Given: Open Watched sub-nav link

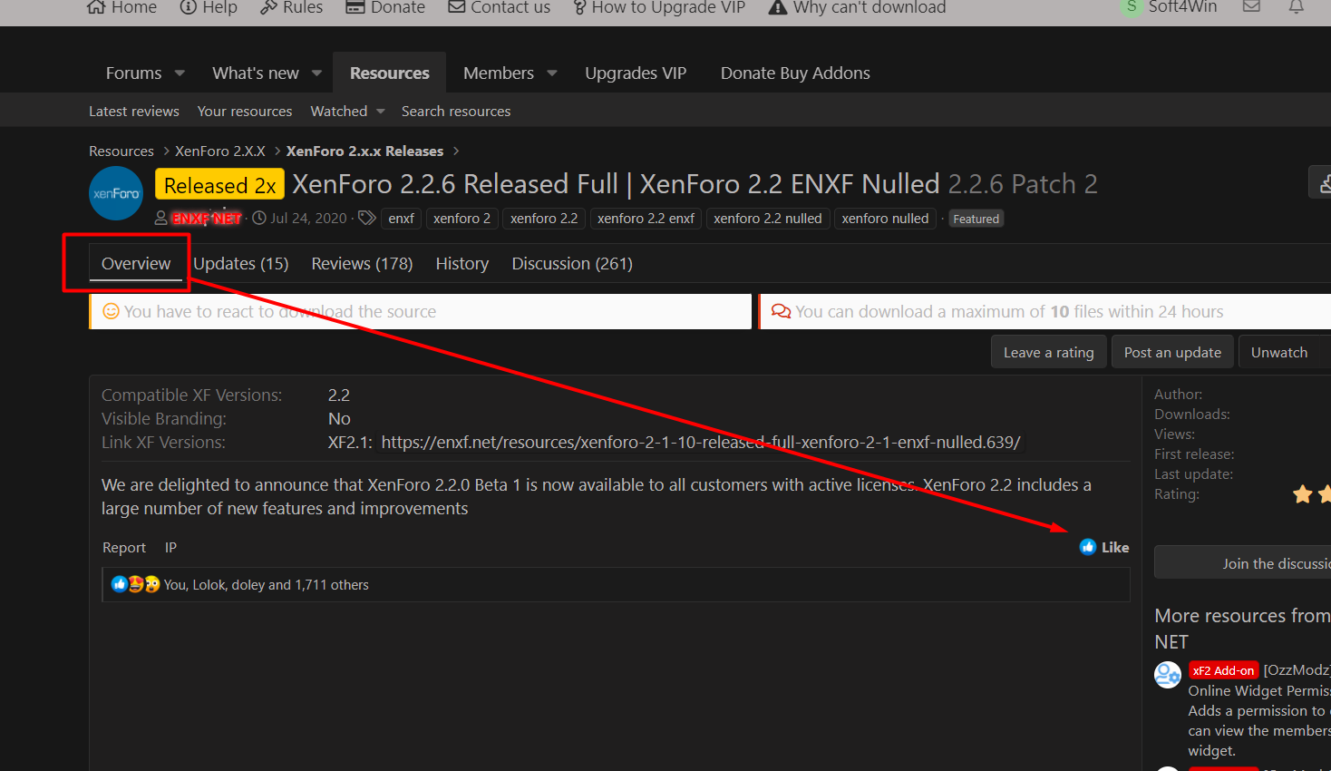Looking at the screenshot, I should (x=339, y=111).
